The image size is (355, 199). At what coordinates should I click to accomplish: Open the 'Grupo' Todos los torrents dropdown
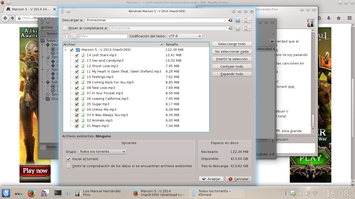(102, 152)
